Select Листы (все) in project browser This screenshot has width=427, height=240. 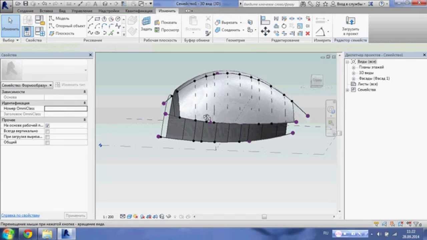coord(368,84)
